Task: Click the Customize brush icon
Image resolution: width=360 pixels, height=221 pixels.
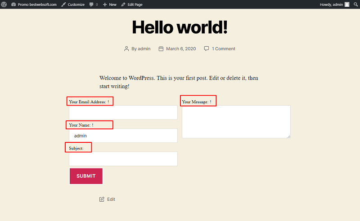Action: point(63,4)
